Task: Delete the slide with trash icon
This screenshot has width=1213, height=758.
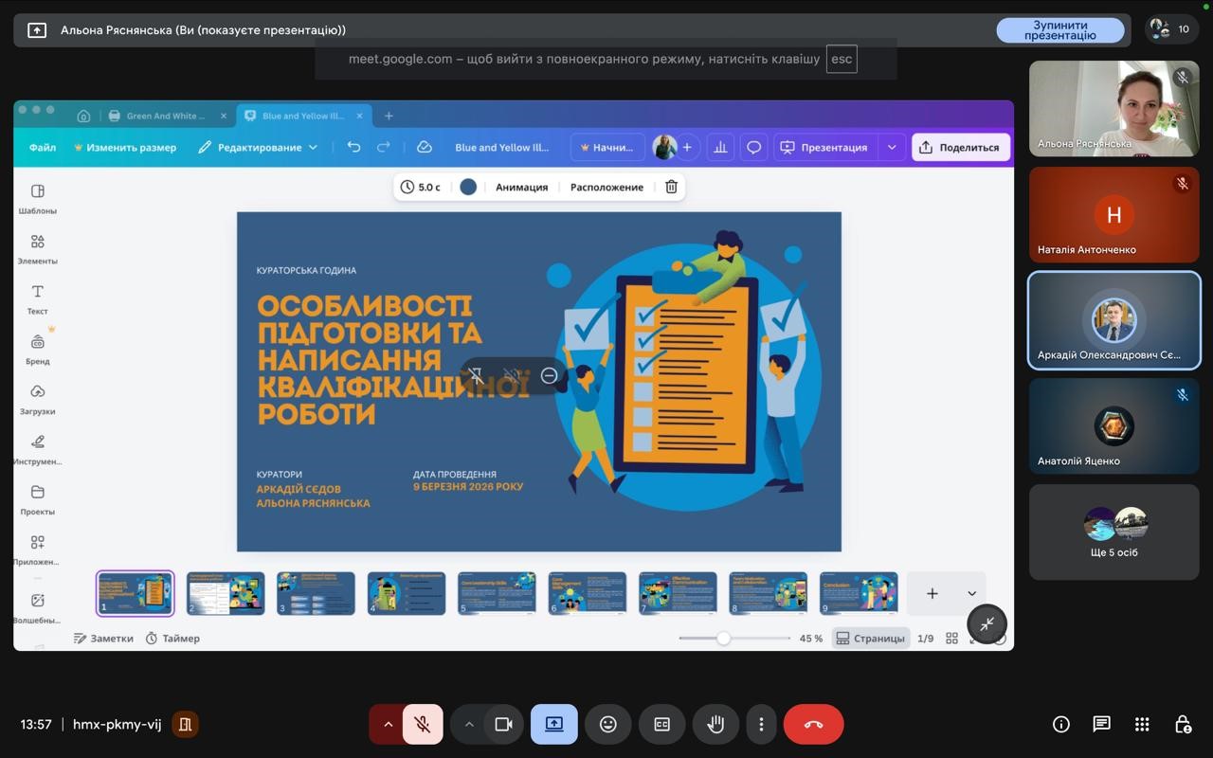Action: tap(671, 187)
